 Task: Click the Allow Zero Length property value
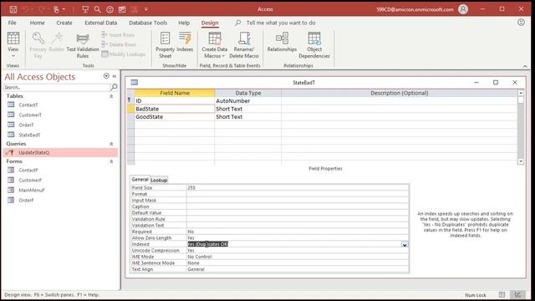pyautogui.click(x=298, y=237)
